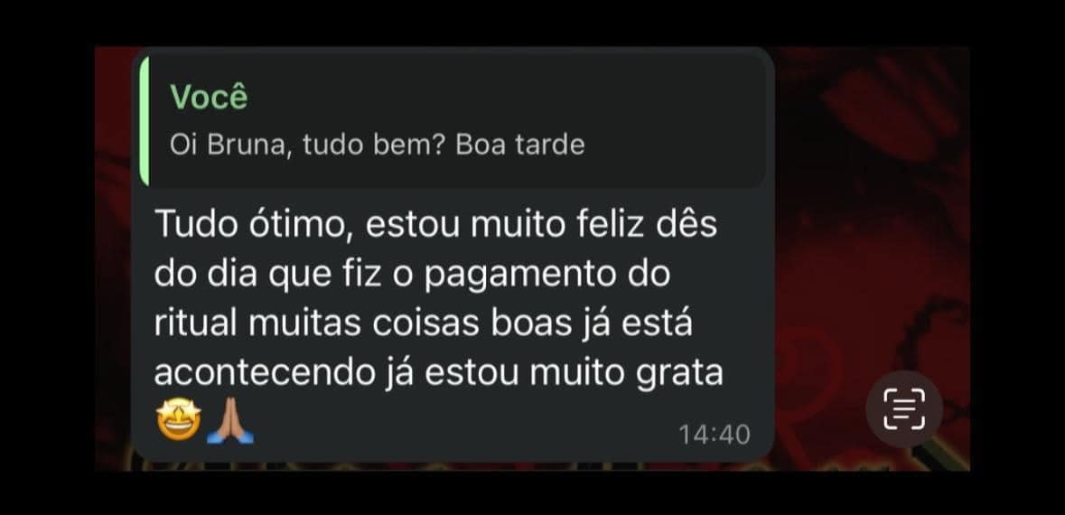Tap the praying hands emoji
Screen dimensions: 1065x515
click(229, 420)
